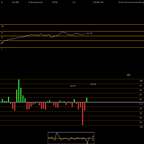Select the 658.98 price label
The height and width of the screenshot is (144, 144).
[x=93, y=84]
